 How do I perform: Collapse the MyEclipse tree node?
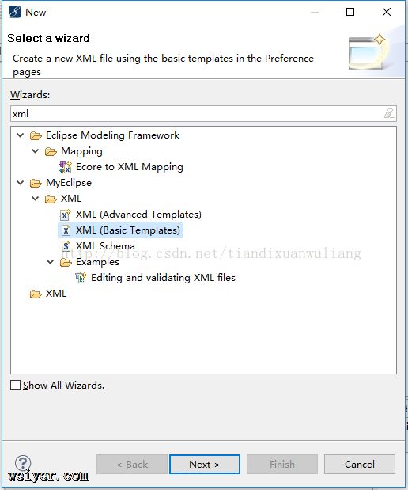(x=21, y=183)
